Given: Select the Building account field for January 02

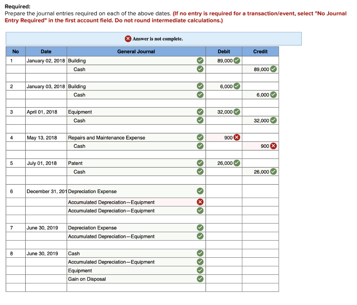Looking at the screenshot, I should point(136,61).
